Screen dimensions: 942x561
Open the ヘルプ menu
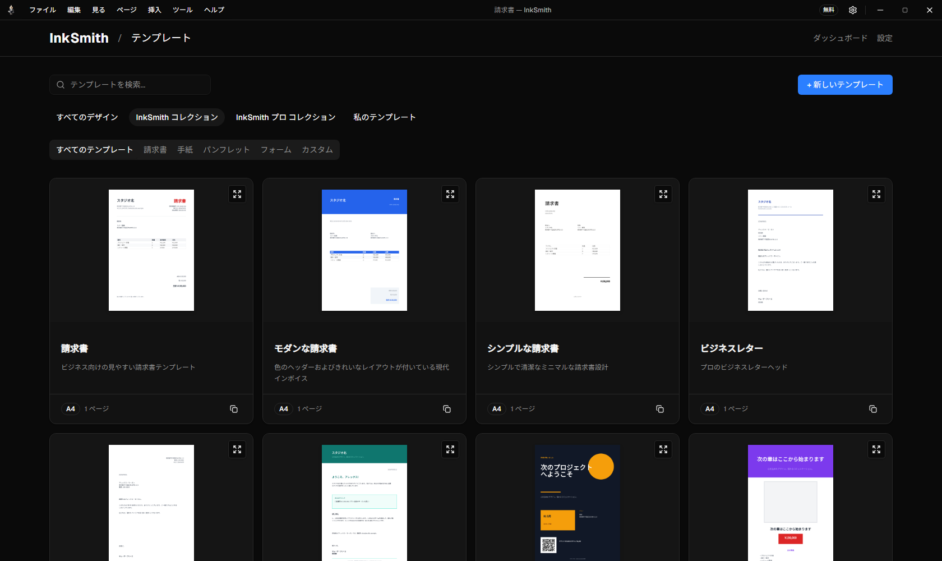(214, 10)
